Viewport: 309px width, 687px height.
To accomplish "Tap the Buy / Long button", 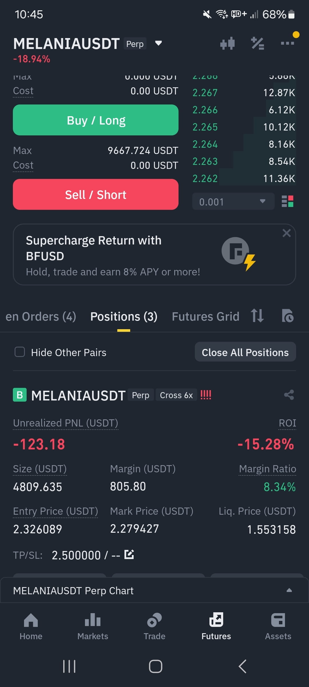I will (x=96, y=120).
